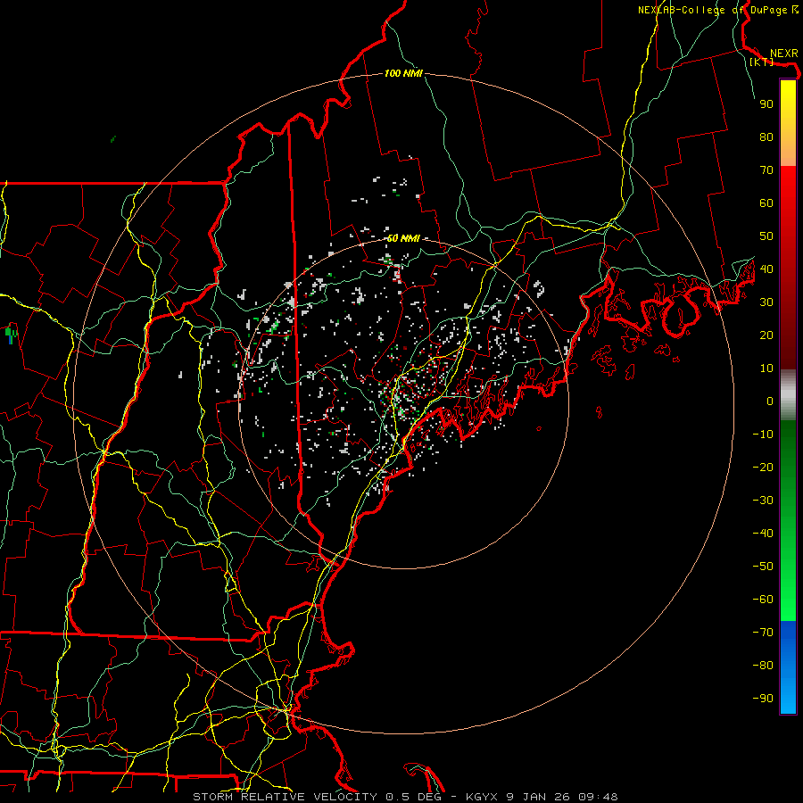Click the -30 value on velocity scale

[x=763, y=501]
